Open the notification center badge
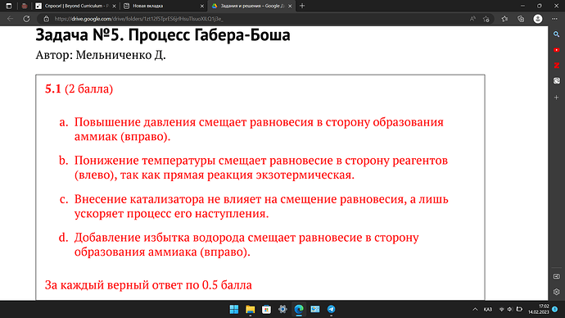Screen dimensions: 565x318 coord(555,309)
